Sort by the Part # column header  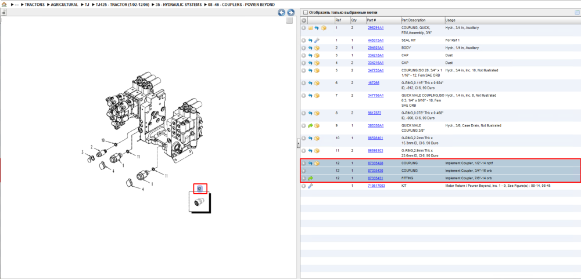pyautogui.click(x=383, y=20)
